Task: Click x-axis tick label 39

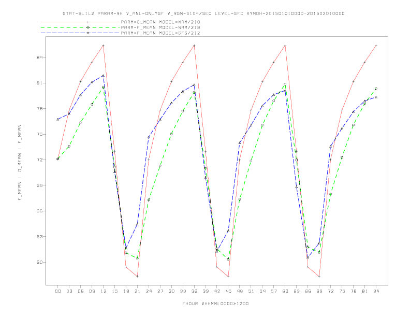Action: pyautogui.click(x=206, y=291)
